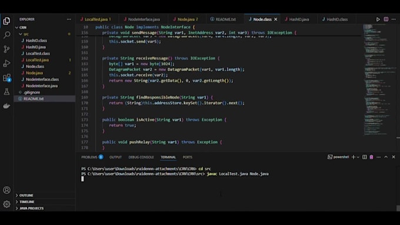Open Run and Debug view icon

coord(6,63)
